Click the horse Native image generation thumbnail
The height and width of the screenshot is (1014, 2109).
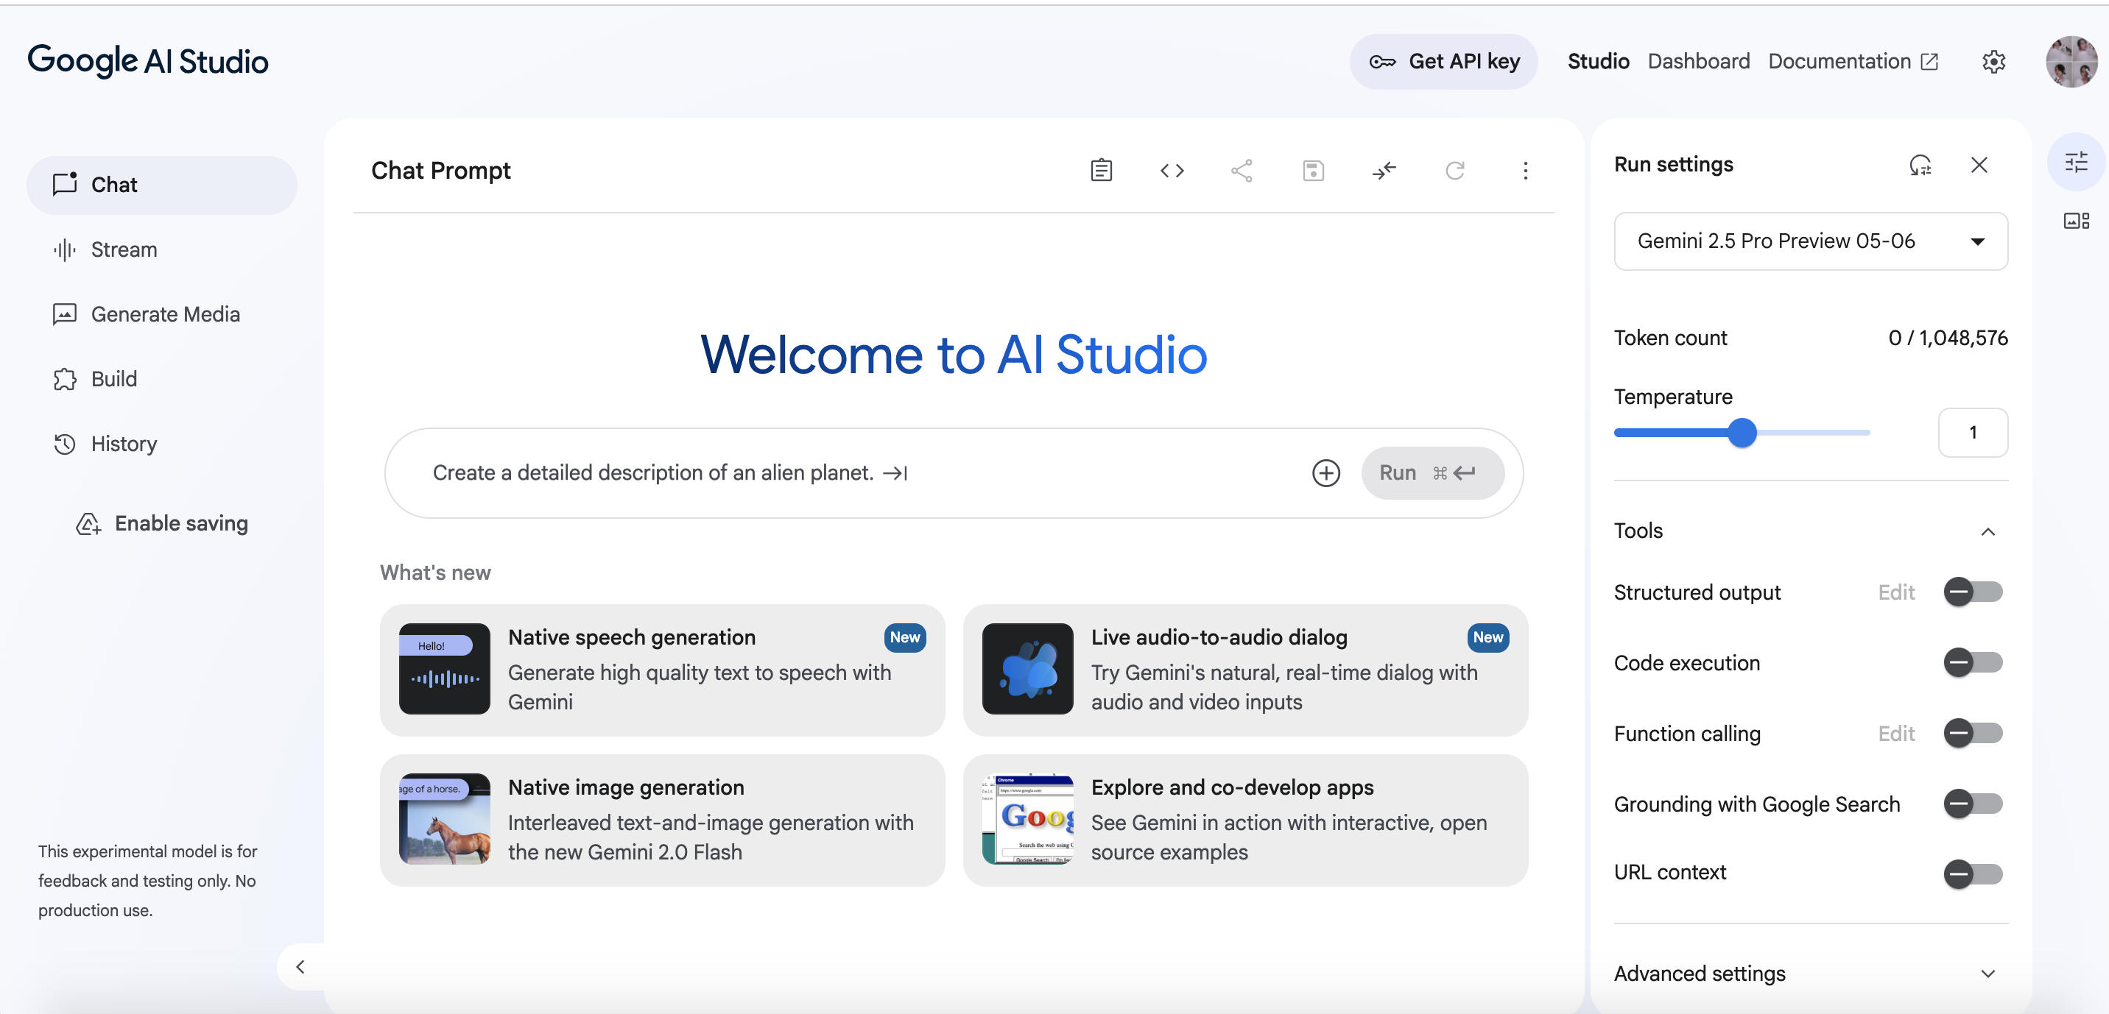pos(445,818)
